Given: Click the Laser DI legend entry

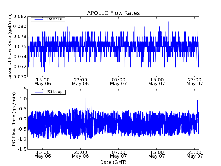Looking at the screenshot, I should point(54,19).
